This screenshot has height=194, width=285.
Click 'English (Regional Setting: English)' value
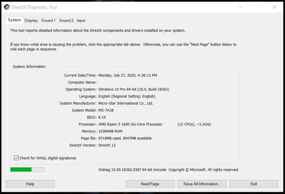pos(127,97)
